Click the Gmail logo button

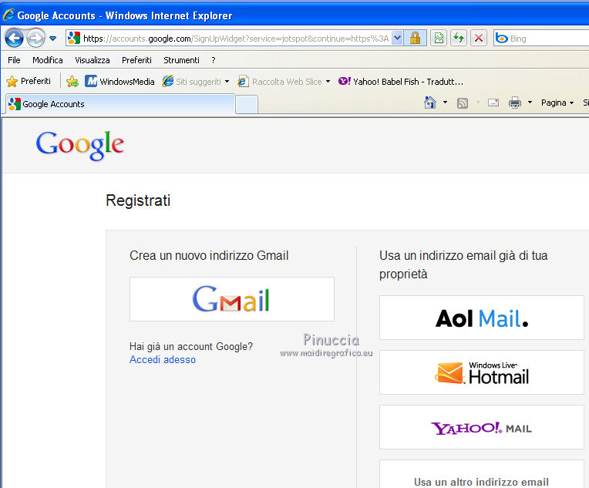pyautogui.click(x=232, y=299)
